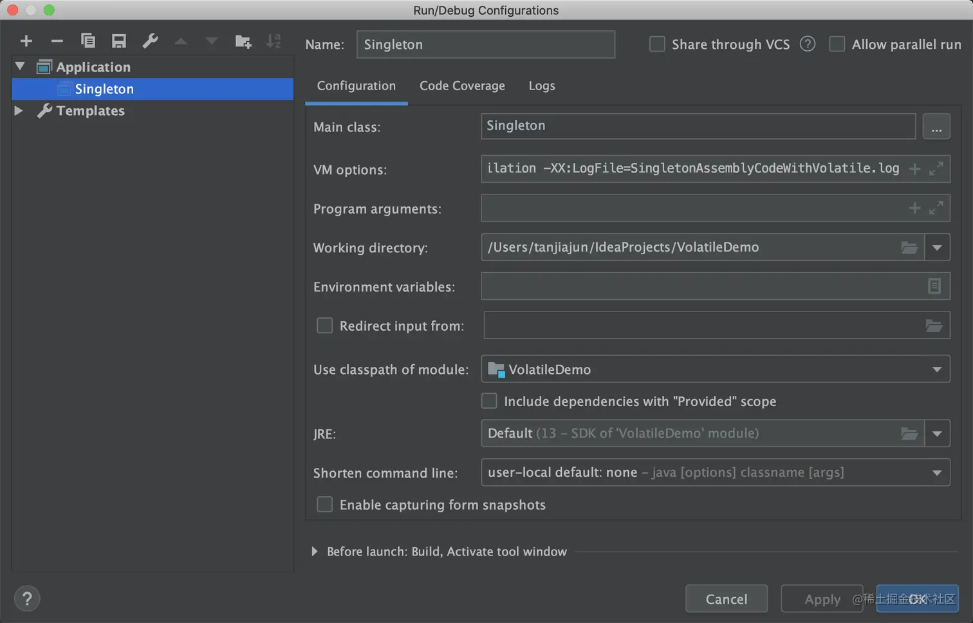Image resolution: width=973 pixels, height=623 pixels.
Task: Apply the configuration changes
Action: 822,599
